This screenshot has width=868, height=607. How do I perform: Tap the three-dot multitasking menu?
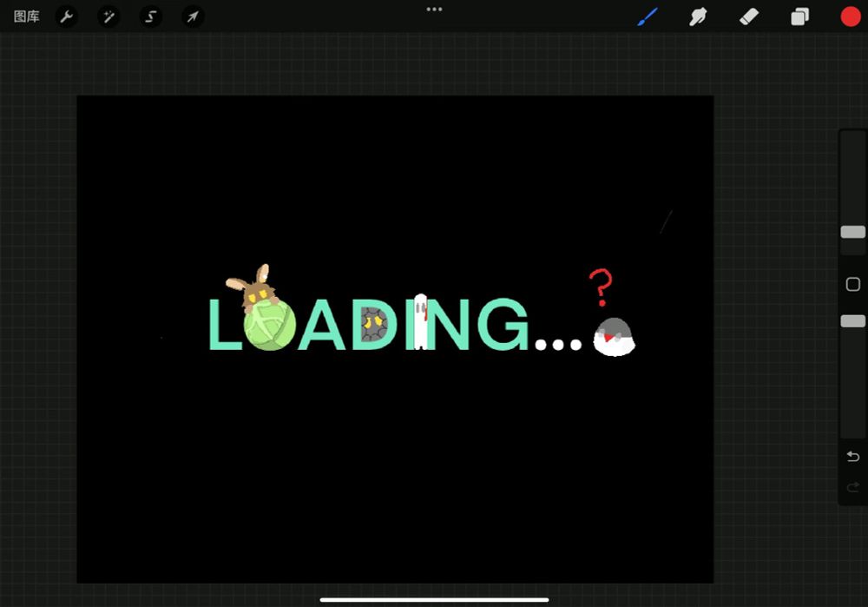(x=434, y=9)
